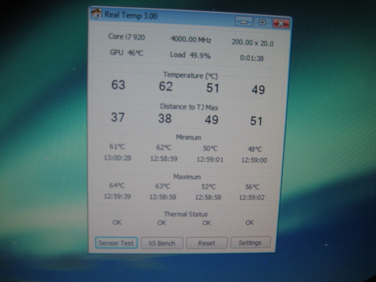
Task: Click the maximum temperature 56°C
Action: point(252,187)
